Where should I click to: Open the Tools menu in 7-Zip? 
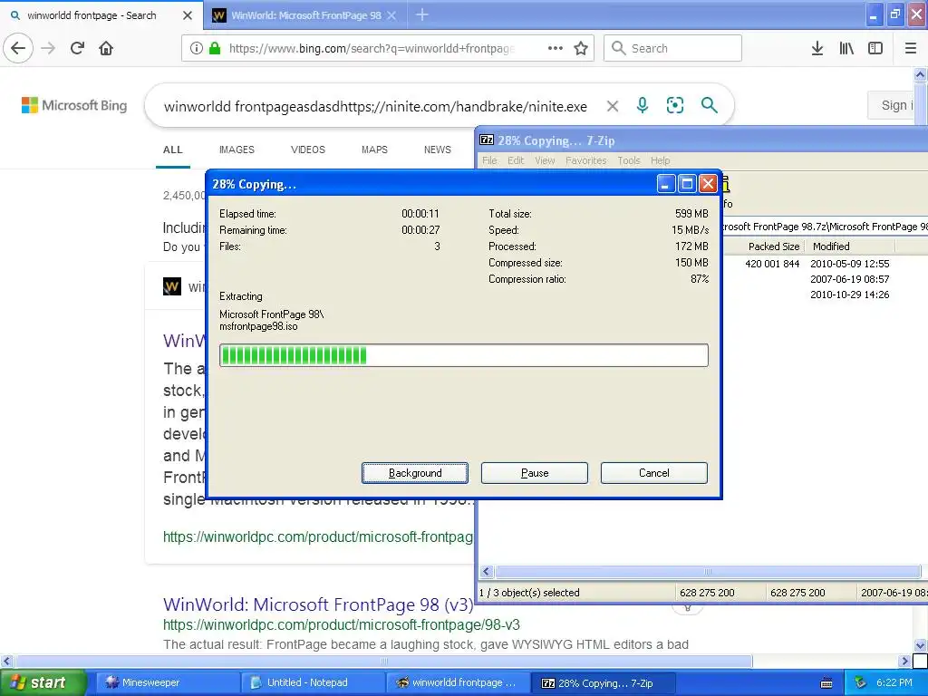pyautogui.click(x=629, y=160)
